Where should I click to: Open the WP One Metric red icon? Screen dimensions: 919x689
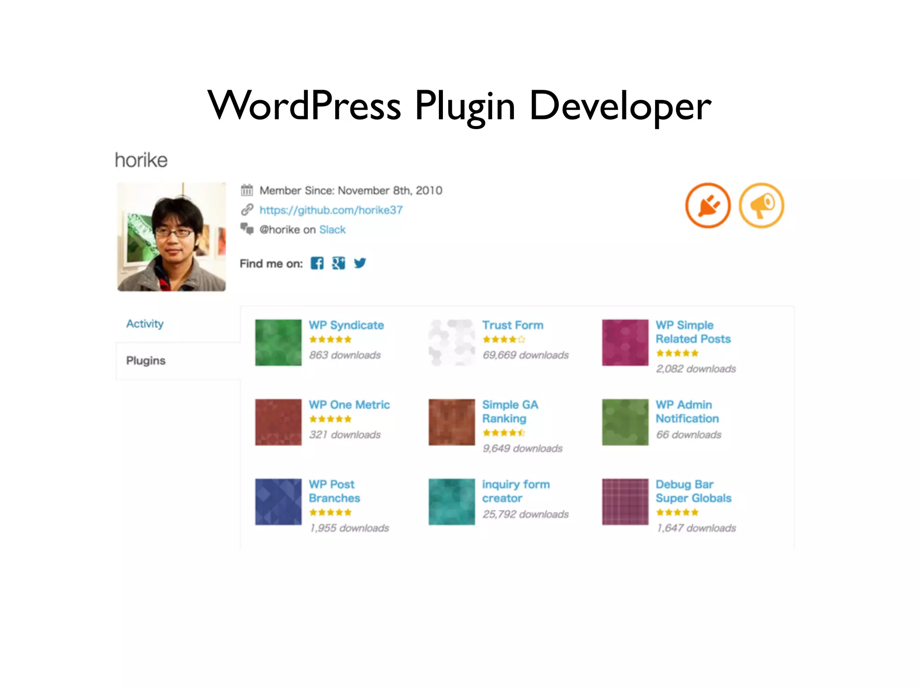(x=278, y=422)
